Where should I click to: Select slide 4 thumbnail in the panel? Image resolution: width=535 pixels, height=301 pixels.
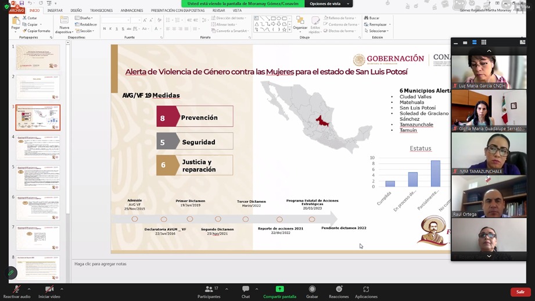(38, 148)
